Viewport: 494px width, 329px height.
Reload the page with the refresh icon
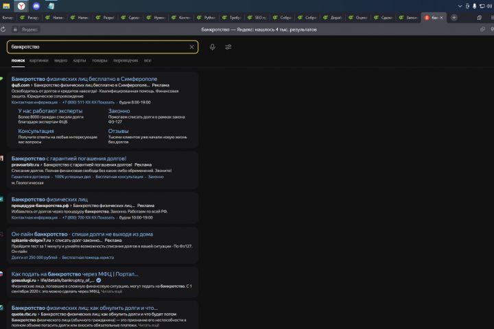click(3, 29)
